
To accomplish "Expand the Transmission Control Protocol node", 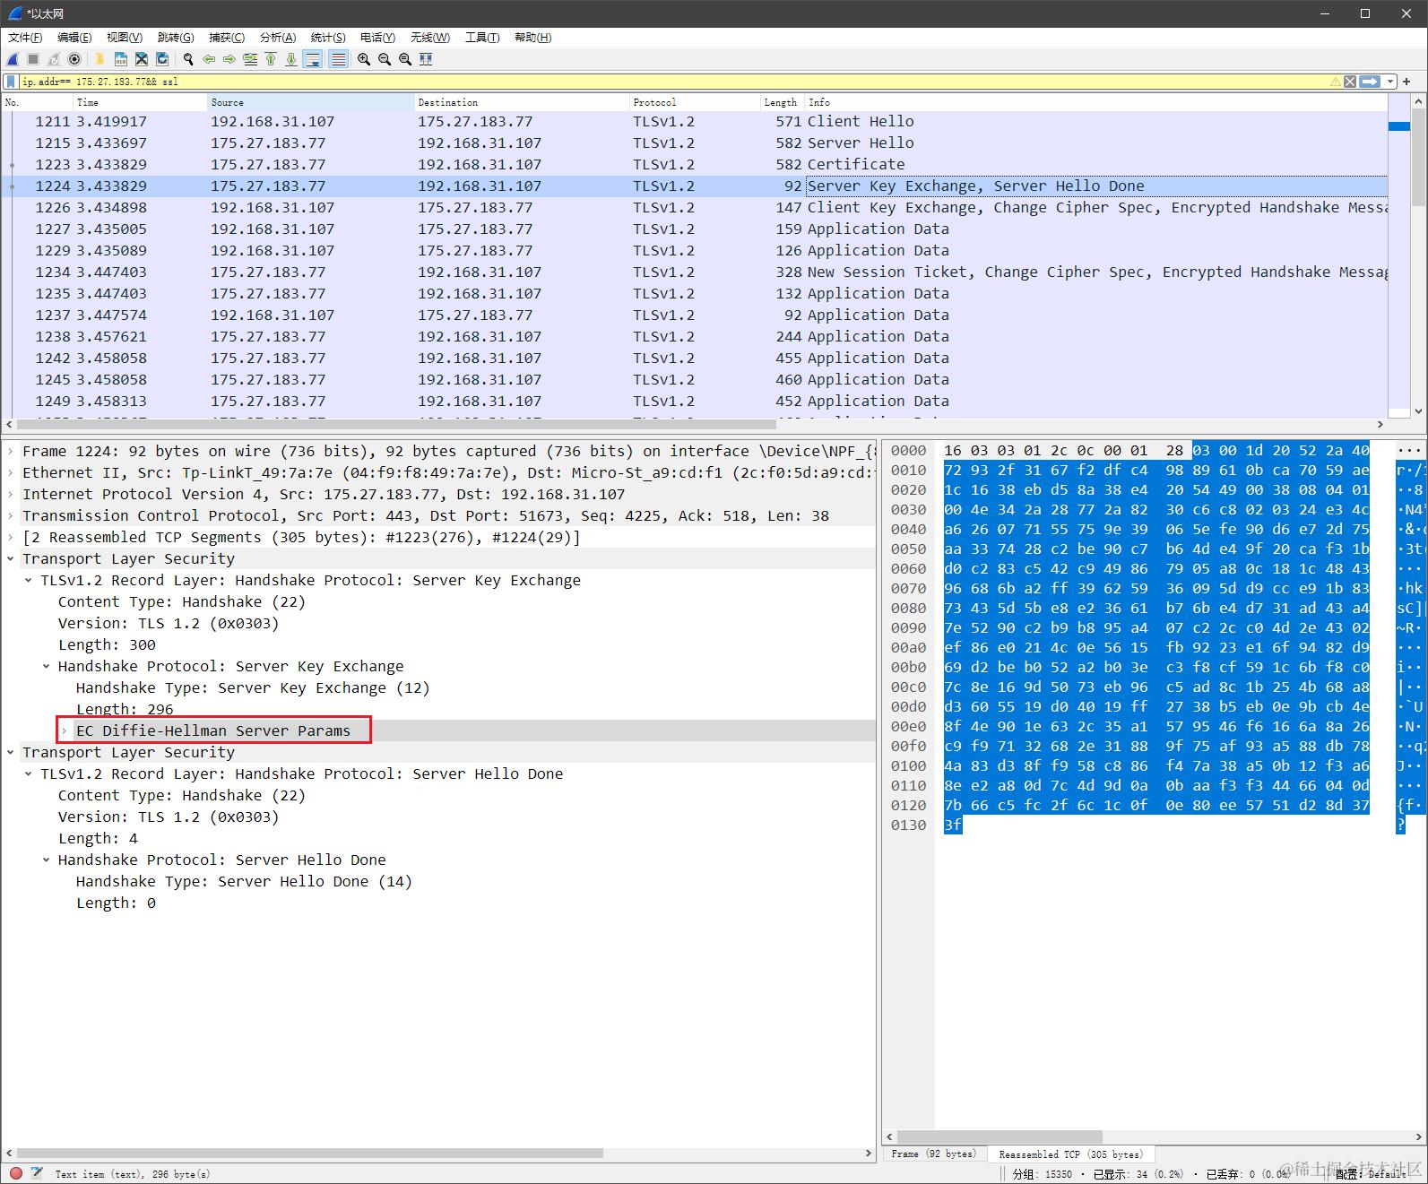I will 11,515.
